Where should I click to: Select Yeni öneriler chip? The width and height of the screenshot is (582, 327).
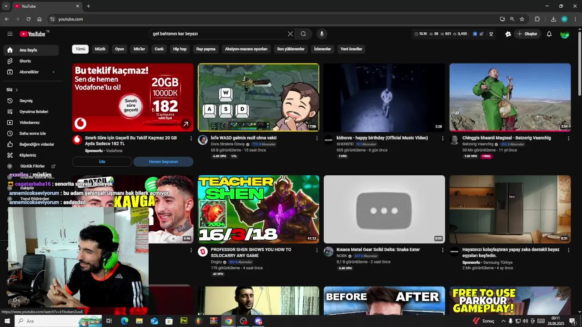pyautogui.click(x=351, y=49)
